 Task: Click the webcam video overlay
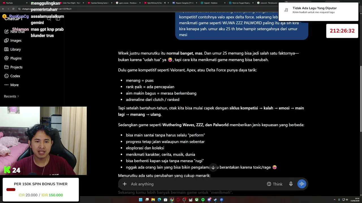click(x=43, y=141)
